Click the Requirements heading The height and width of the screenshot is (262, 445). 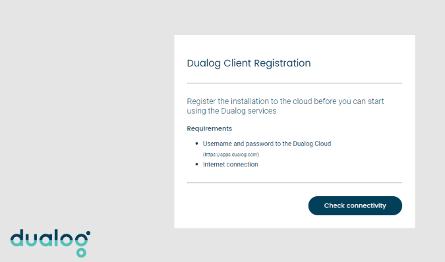210,128
